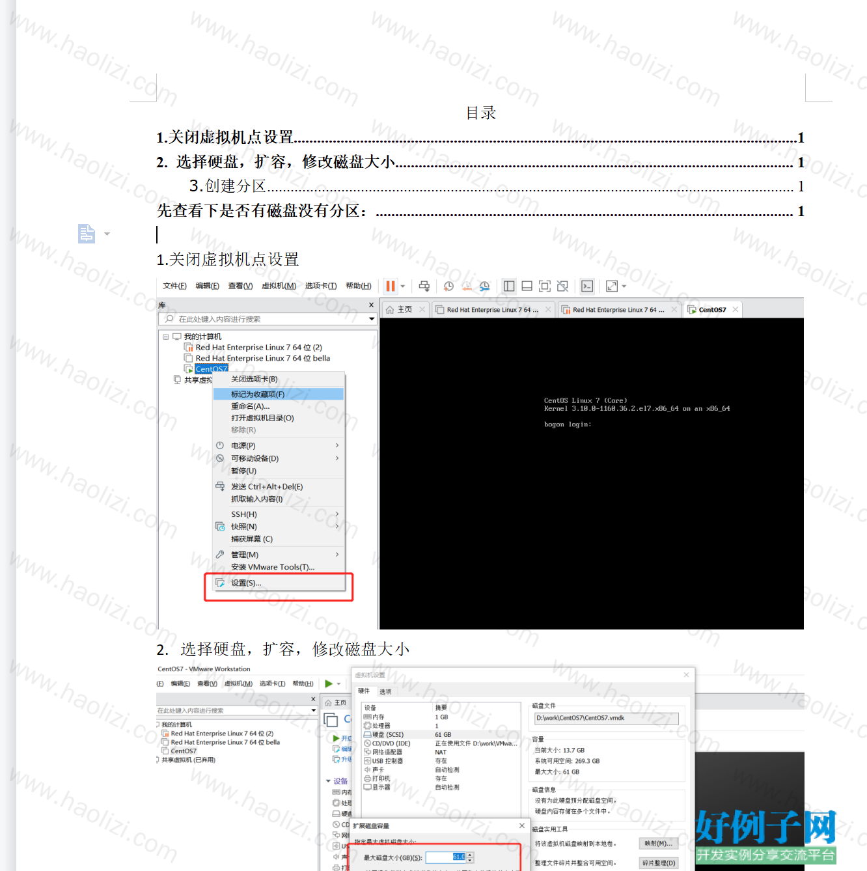Click the wrench icon beside 管理(M)
867x871 pixels.
tap(220, 555)
